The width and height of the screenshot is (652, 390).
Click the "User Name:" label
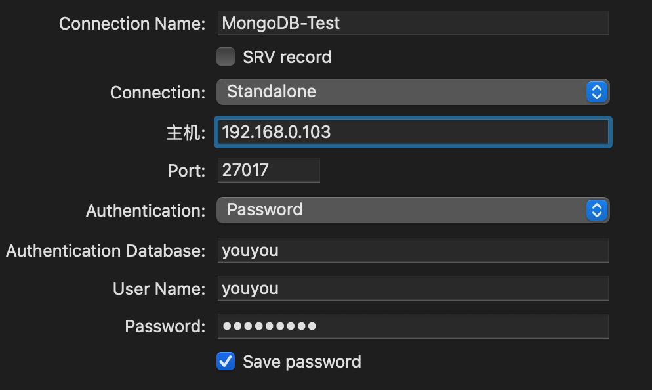click(159, 289)
